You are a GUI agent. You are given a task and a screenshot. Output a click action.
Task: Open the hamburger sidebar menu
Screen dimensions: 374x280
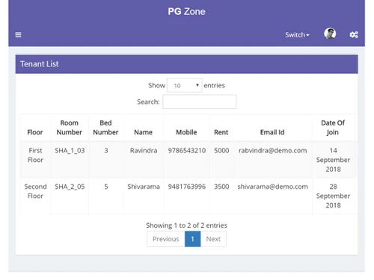(x=18, y=35)
